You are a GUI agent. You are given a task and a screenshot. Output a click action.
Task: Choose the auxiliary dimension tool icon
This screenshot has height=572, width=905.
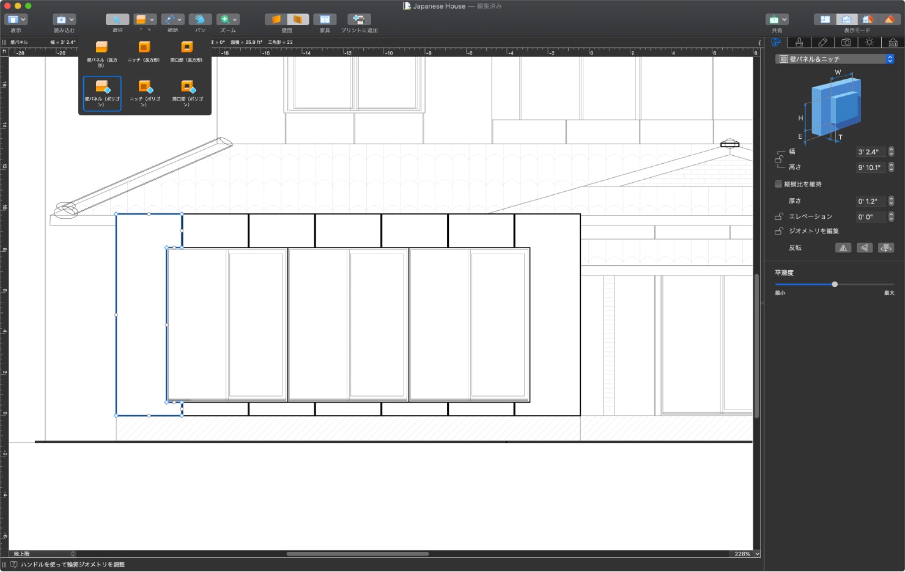click(x=169, y=20)
